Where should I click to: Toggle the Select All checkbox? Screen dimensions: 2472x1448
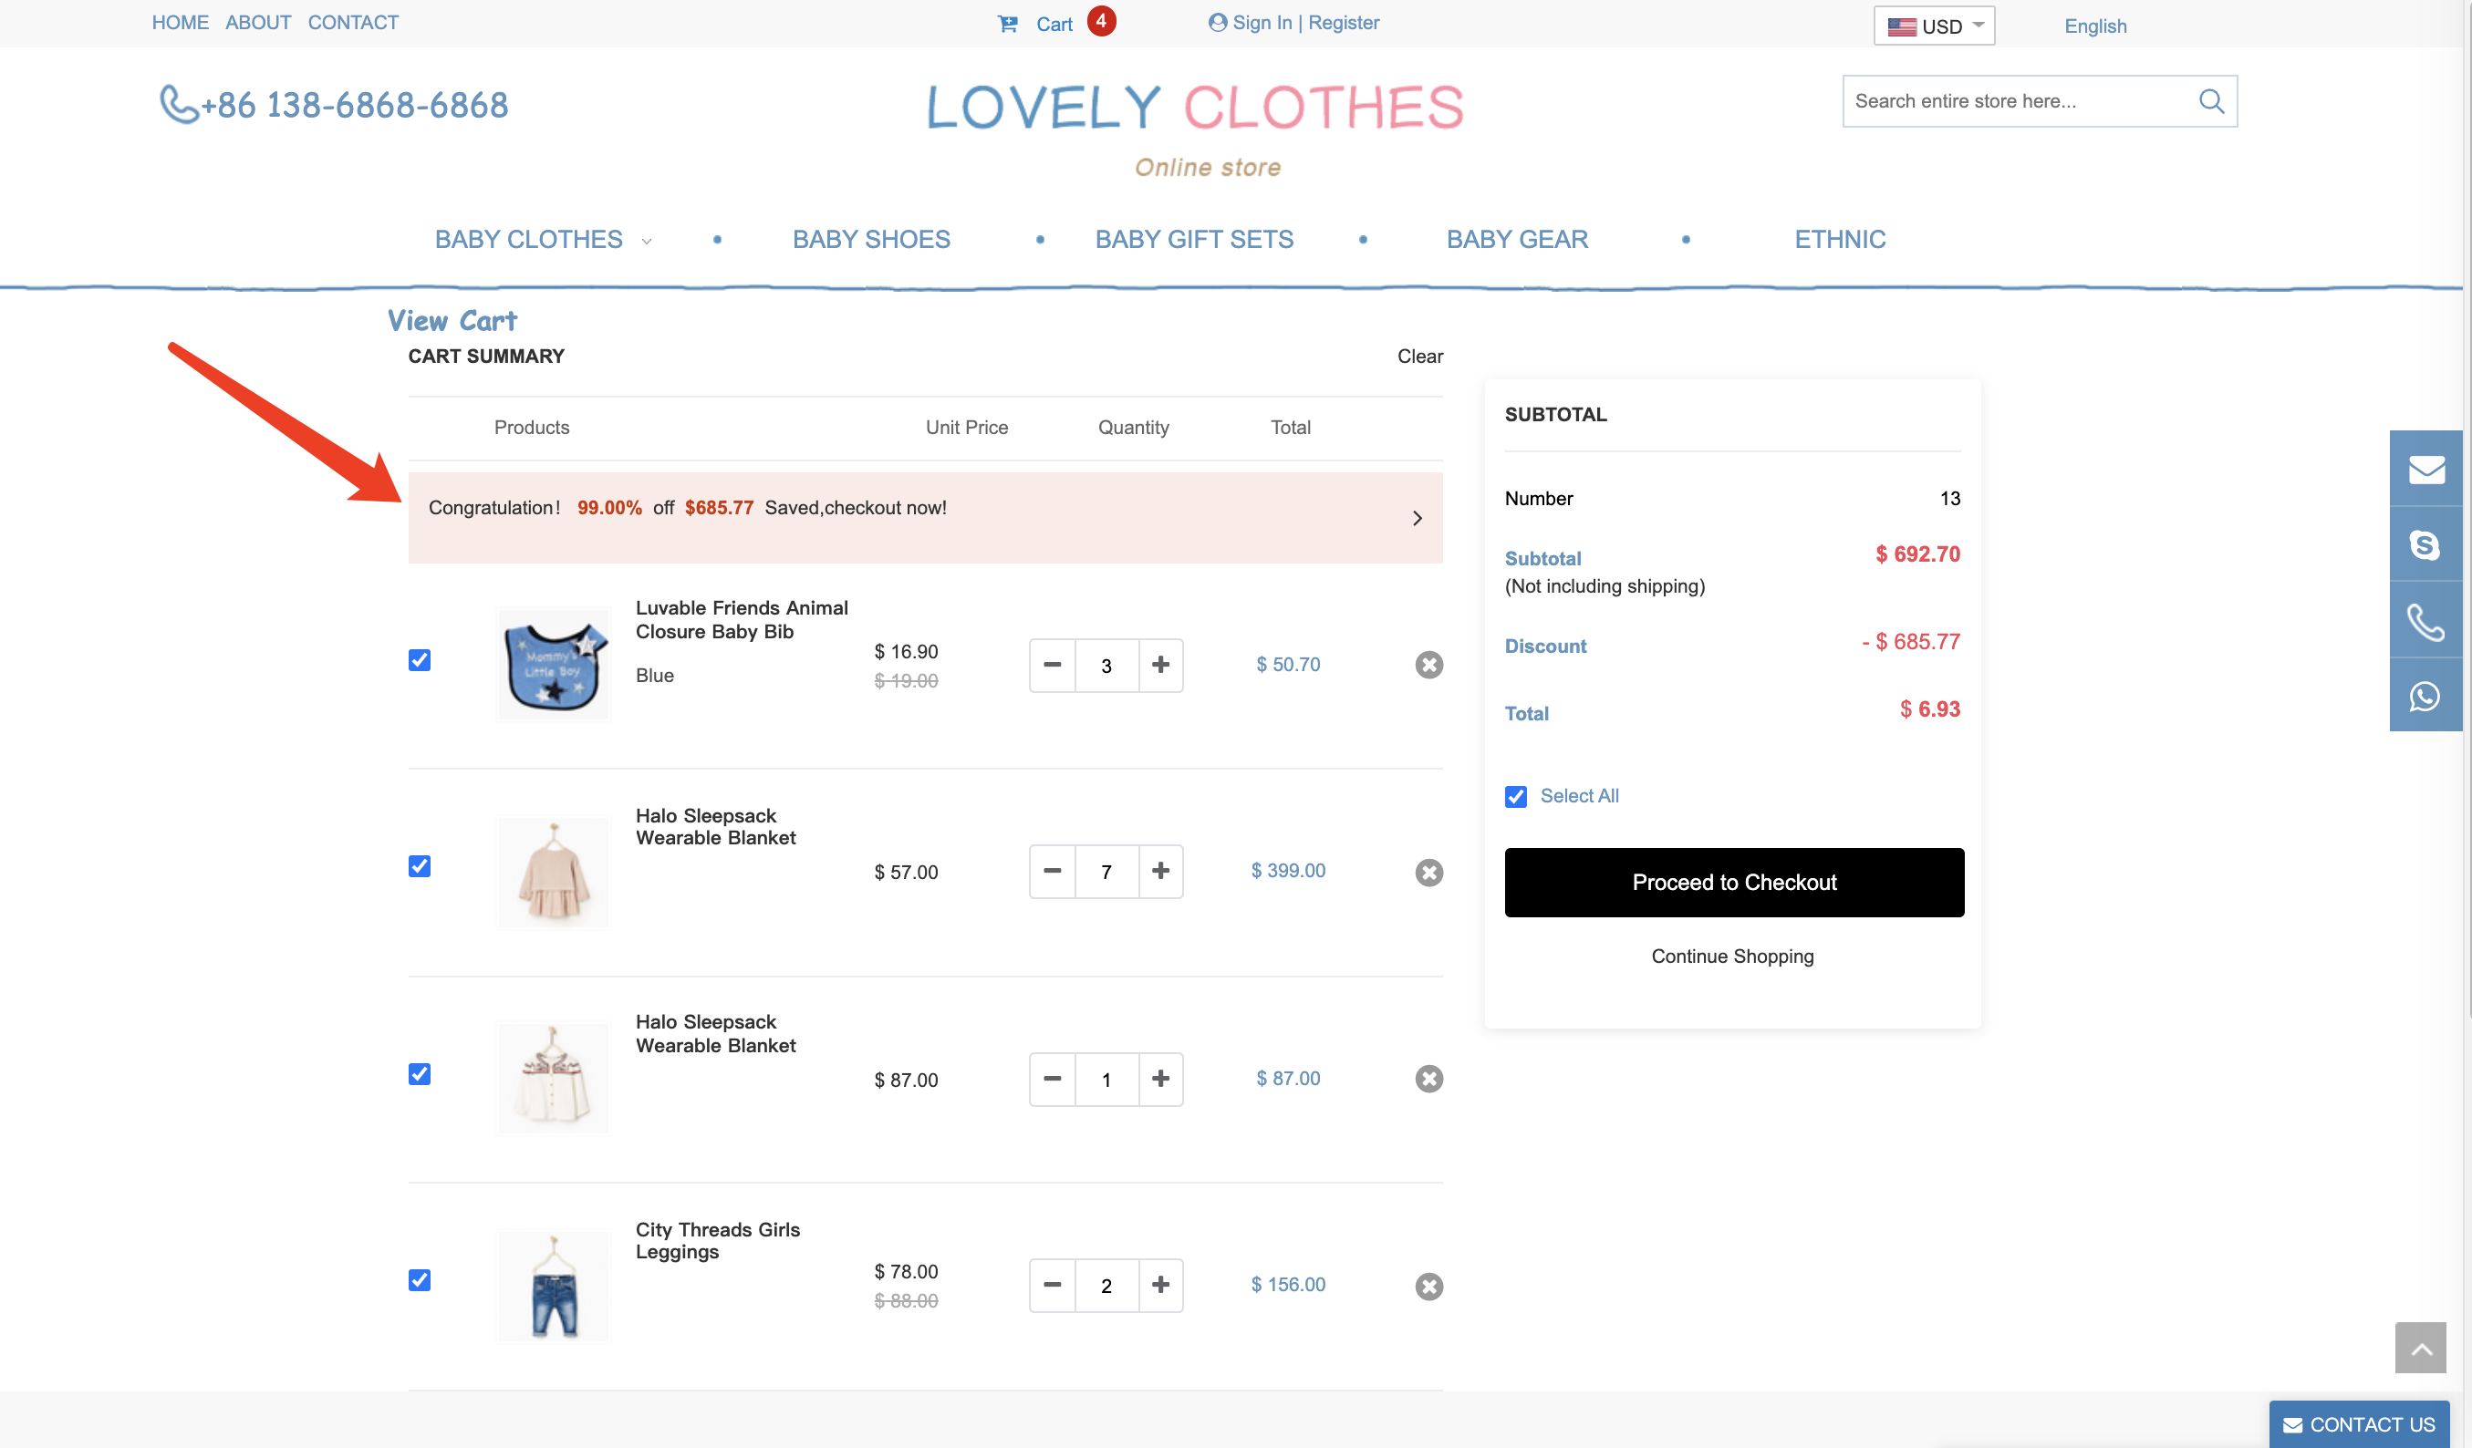[x=1515, y=796]
